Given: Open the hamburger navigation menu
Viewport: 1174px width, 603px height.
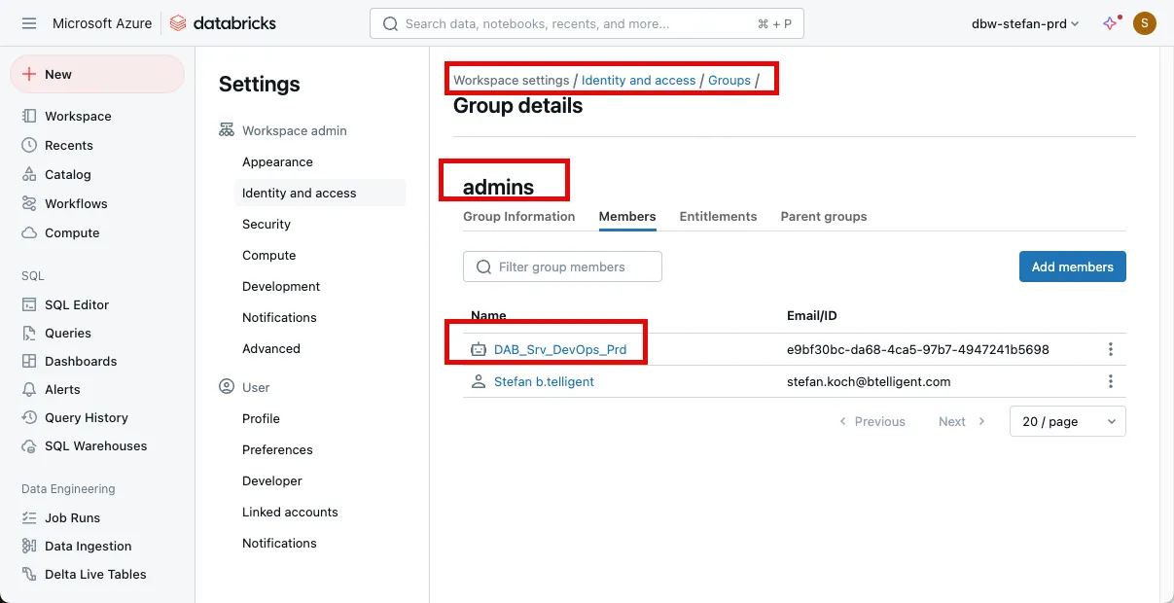Looking at the screenshot, I should (29, 23).
